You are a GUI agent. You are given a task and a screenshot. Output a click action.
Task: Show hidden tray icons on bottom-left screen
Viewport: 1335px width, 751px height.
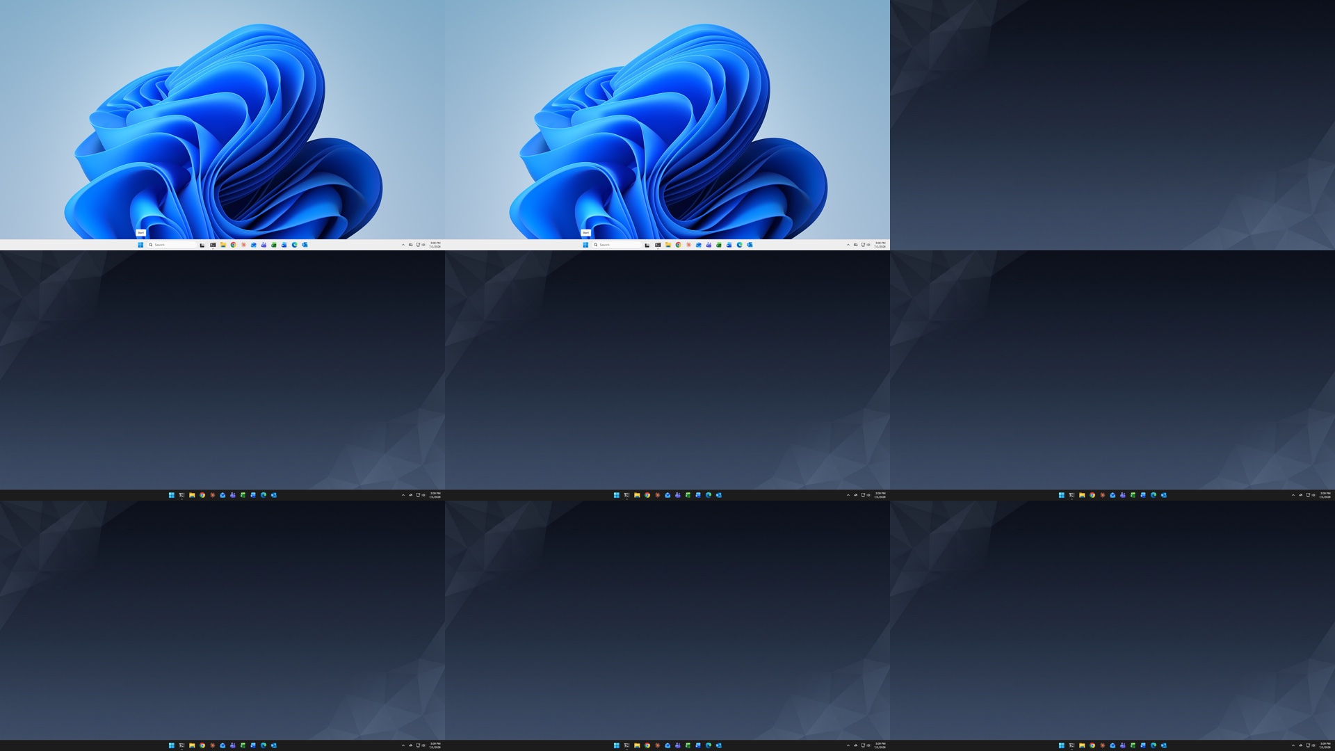click(403, 745)
